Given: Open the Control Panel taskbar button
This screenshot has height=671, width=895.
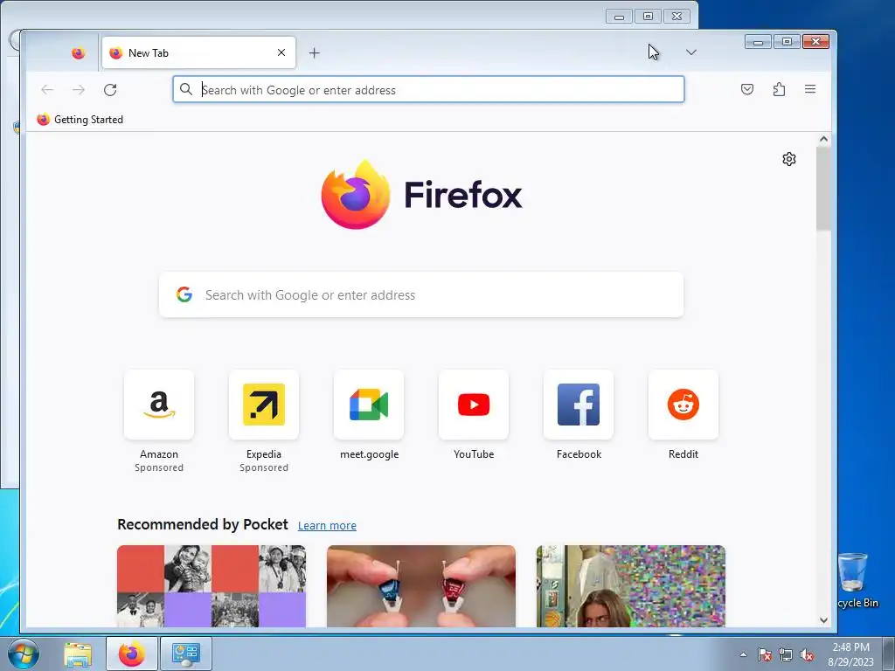Looking at the screenshot, I should point(185,654).
